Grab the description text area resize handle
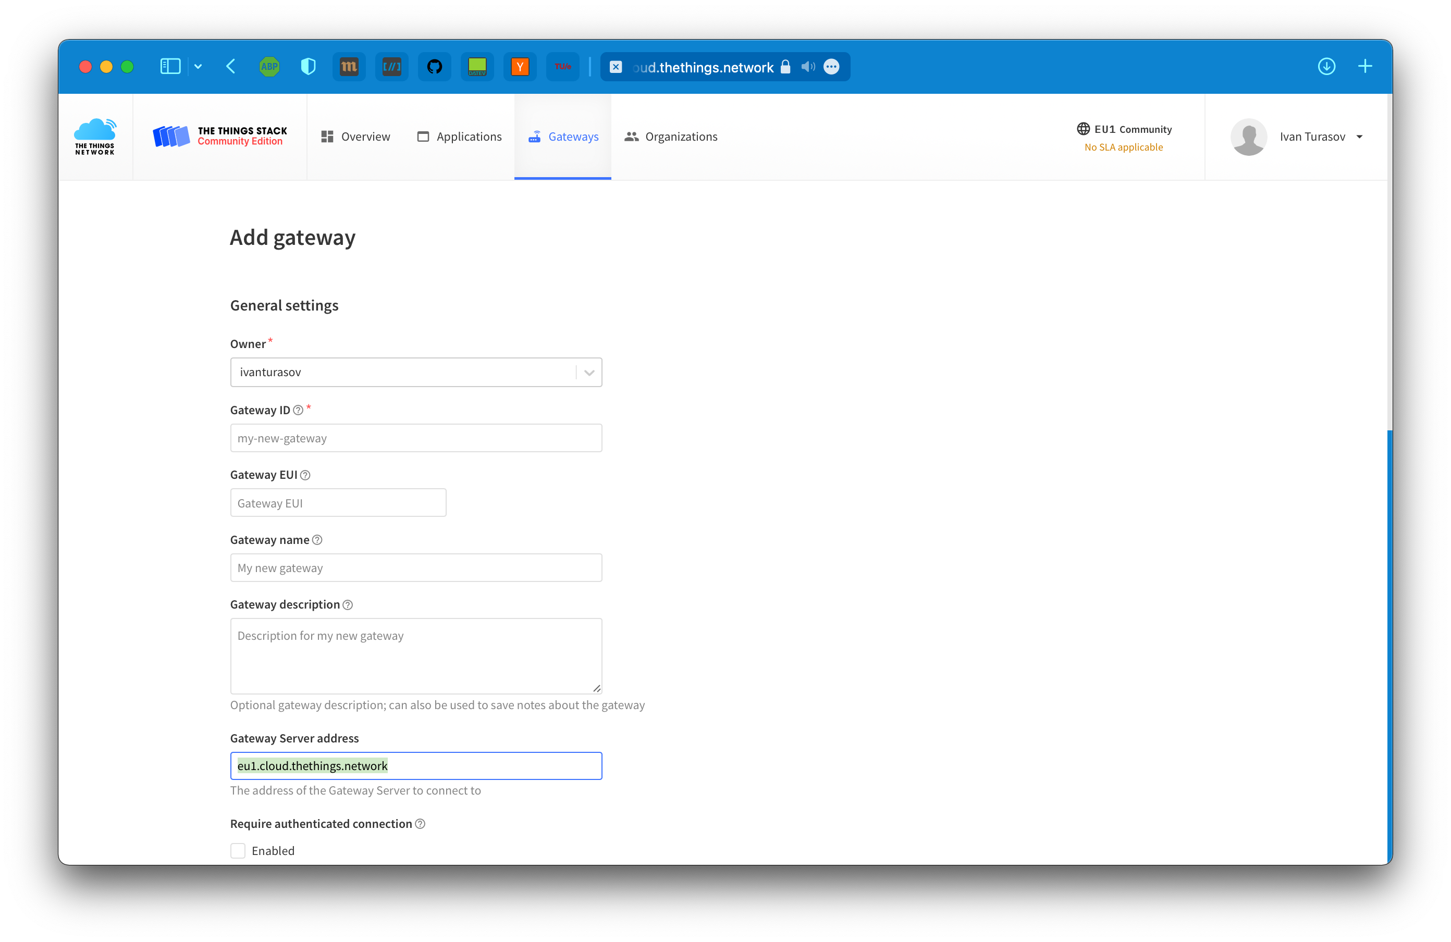Screen dimensions: 1451x942 pos(597,689)
